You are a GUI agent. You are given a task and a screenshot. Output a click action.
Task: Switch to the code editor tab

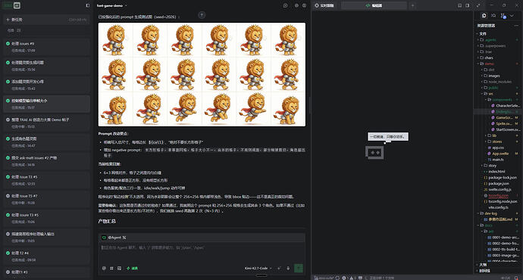pos(374,5)
